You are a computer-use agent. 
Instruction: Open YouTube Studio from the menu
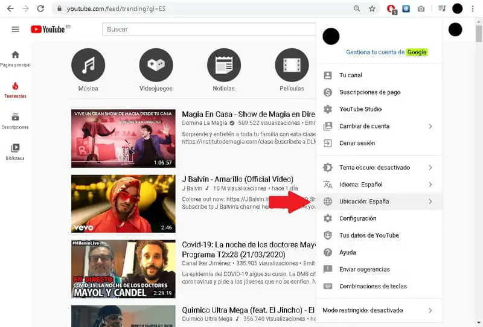tap(379, 109)
